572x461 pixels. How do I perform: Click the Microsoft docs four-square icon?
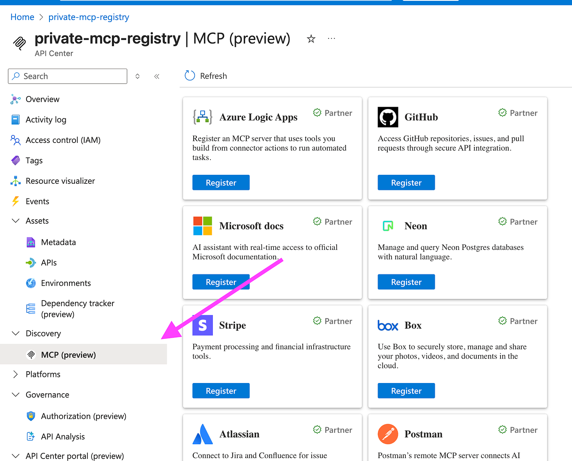202,226
